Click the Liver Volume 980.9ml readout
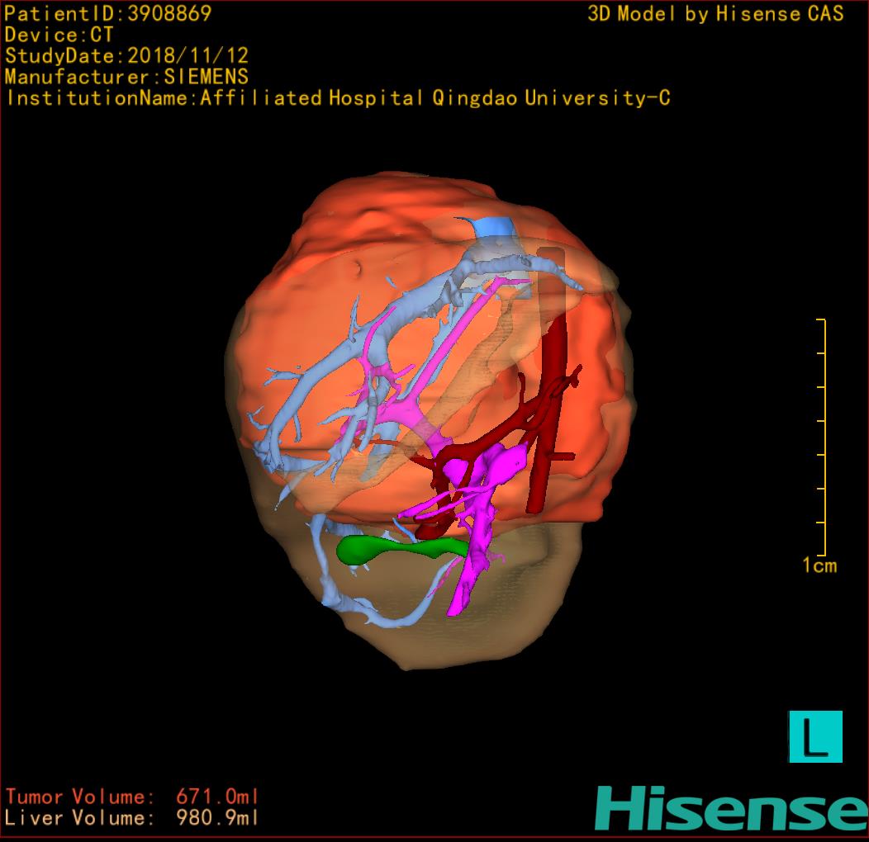The height and width of the screenshot is (842, 869). pyautogui.click(x=132, y=817)
